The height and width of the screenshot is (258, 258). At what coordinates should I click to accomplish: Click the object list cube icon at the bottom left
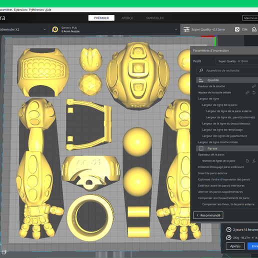tap(4, 252)
